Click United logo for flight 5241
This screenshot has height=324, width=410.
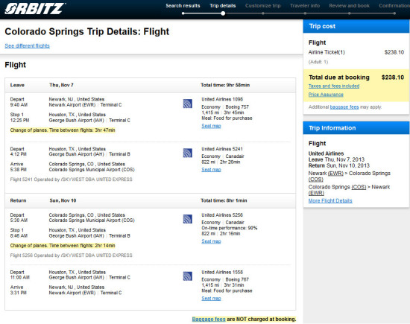187,153
